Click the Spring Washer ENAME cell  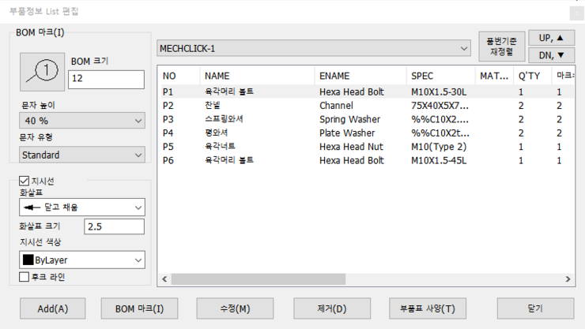coord(349,119)
